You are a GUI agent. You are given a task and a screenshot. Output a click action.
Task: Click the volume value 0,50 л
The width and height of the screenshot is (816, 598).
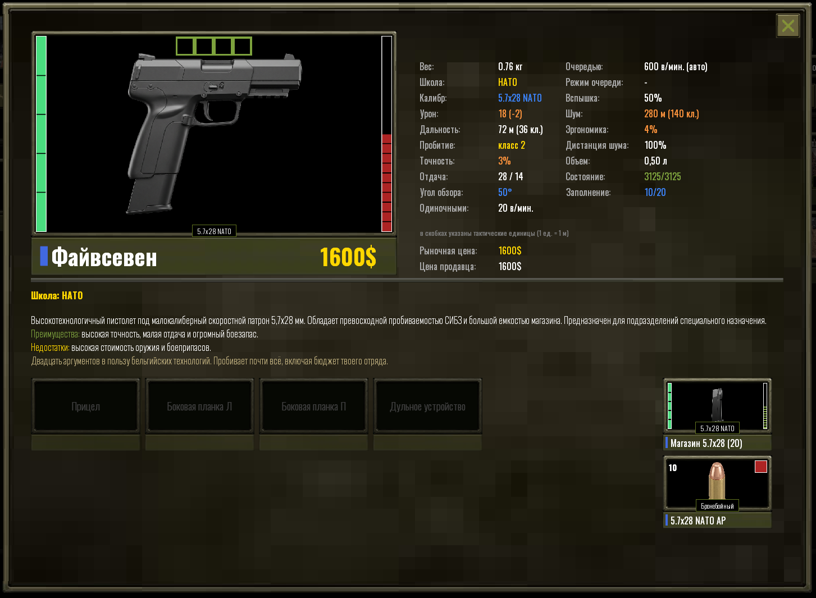(655, 161)
